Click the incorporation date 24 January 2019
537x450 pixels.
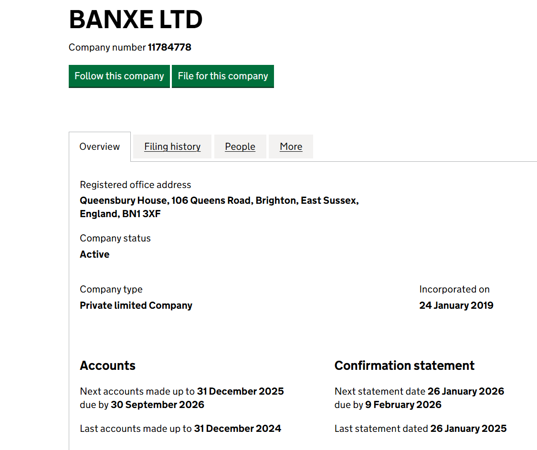[x=456, y=305]
